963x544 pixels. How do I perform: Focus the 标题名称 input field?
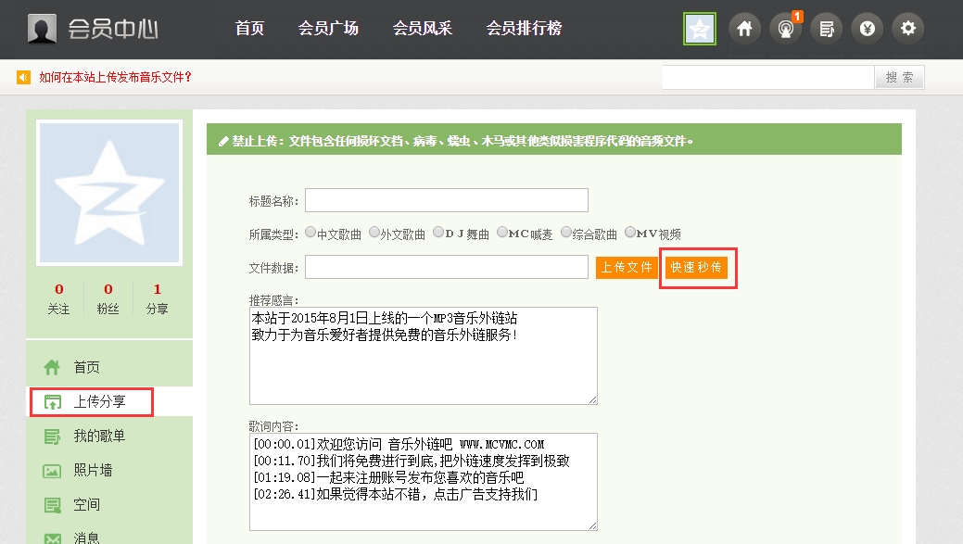[446, 200]
